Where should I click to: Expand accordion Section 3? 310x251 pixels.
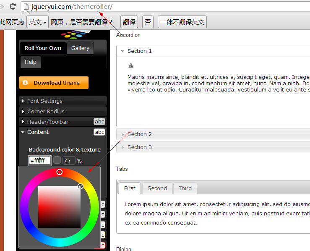pyautogui.click(x=213, y=147)
